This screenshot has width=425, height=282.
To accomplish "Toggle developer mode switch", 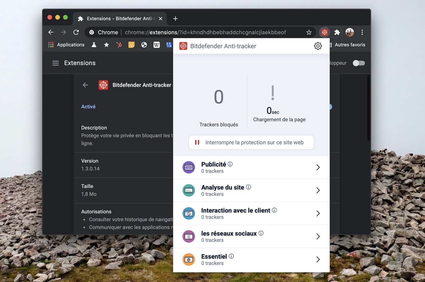I will 359,63.
